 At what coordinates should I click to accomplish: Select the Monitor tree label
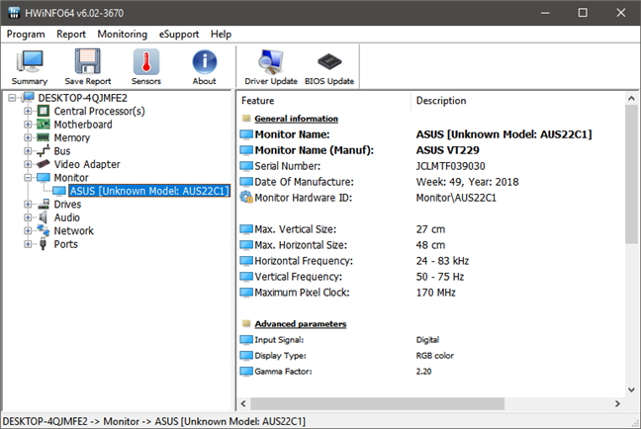(x=71, y=177)
